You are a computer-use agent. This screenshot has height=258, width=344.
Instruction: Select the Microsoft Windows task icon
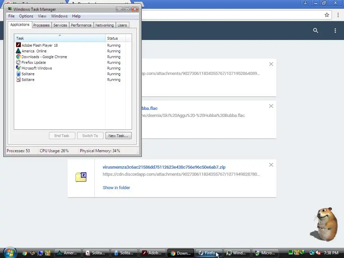click(18, 68)
